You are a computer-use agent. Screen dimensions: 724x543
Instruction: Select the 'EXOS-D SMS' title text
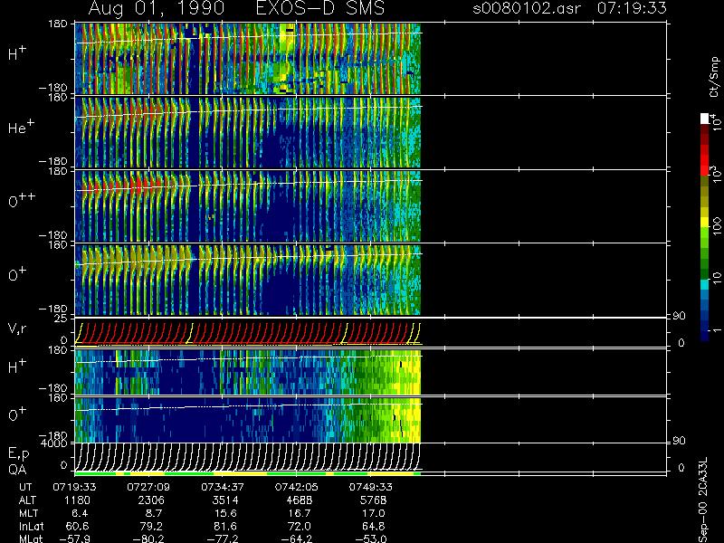click(x=319, y=8)
